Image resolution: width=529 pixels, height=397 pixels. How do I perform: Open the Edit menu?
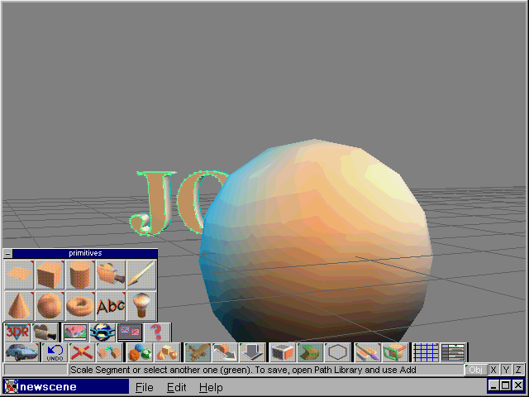click(x=176, y=387)
